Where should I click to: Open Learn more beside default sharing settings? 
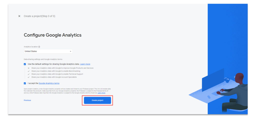click(85, 64)
